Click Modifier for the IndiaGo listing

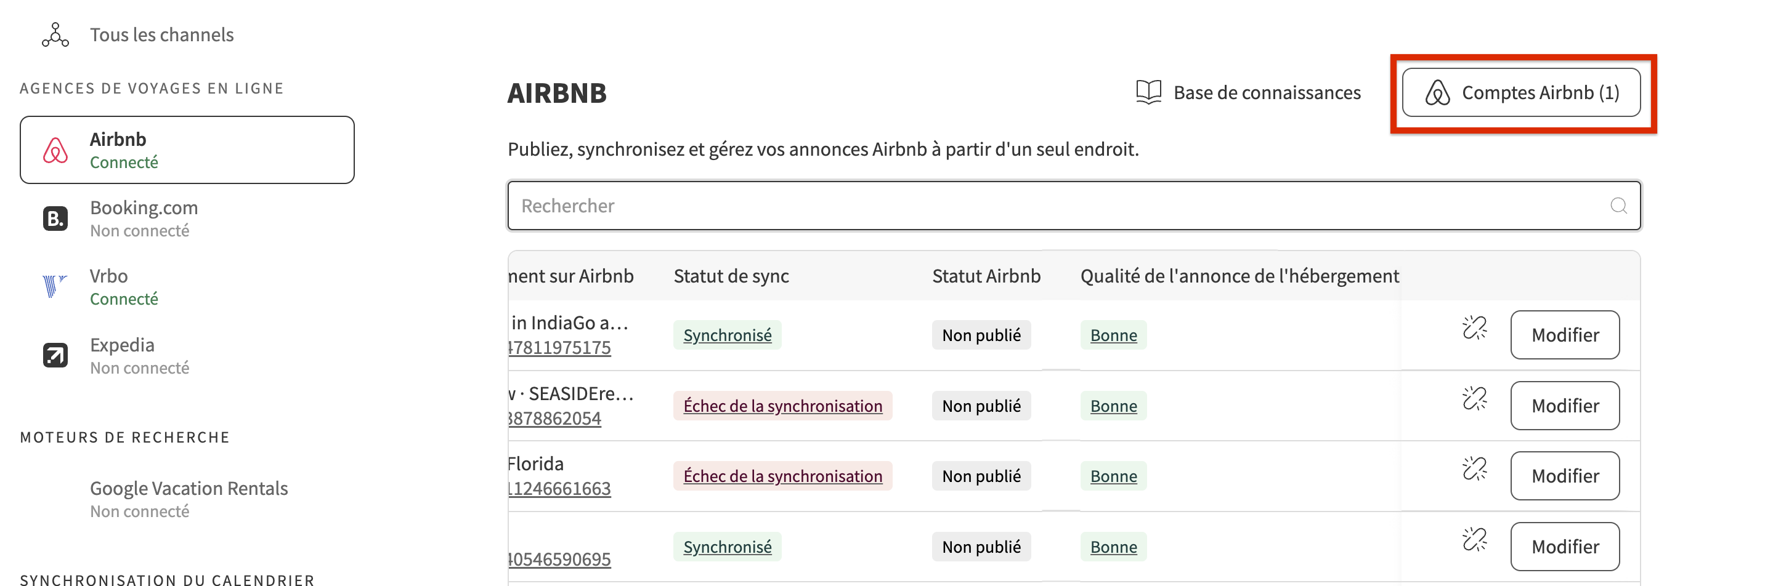(1565, 335)
